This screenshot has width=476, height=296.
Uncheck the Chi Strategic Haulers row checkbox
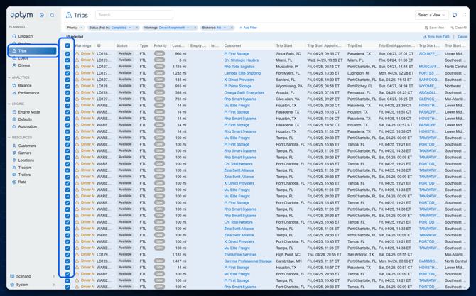(x=67, y=60)
